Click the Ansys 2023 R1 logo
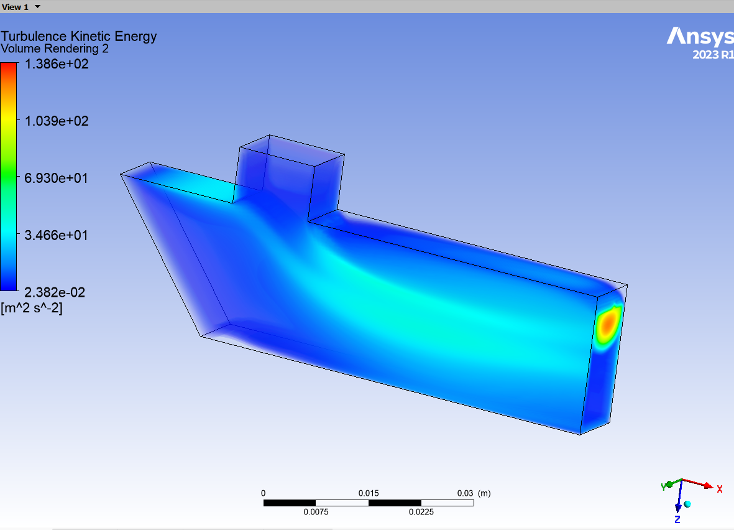734x530 pixels. point(700,43)
